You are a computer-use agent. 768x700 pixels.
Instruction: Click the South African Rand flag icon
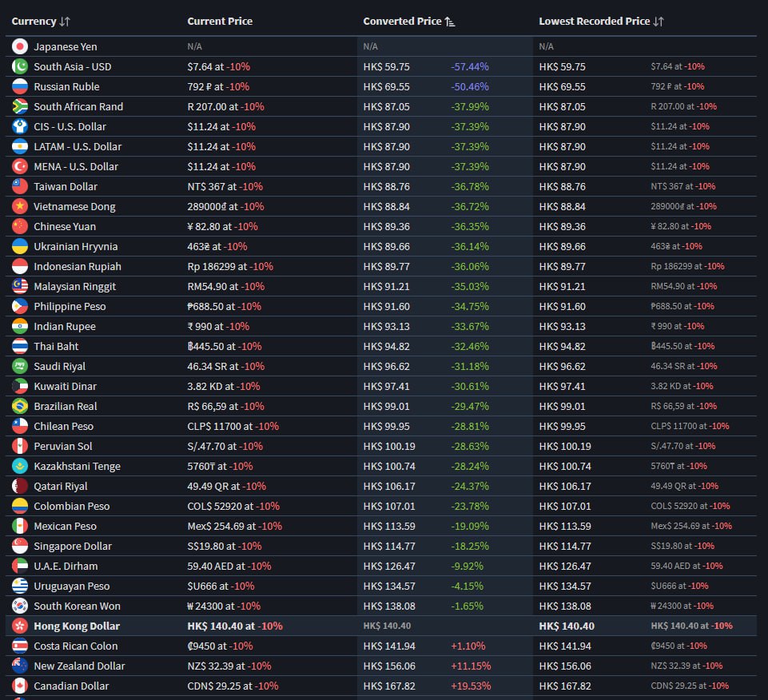click(20, 107)
